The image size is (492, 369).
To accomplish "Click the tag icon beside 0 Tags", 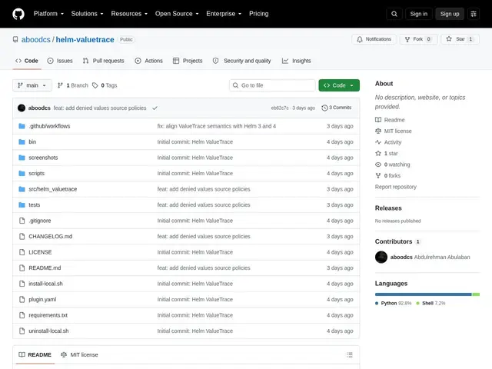I will point(95,85).
